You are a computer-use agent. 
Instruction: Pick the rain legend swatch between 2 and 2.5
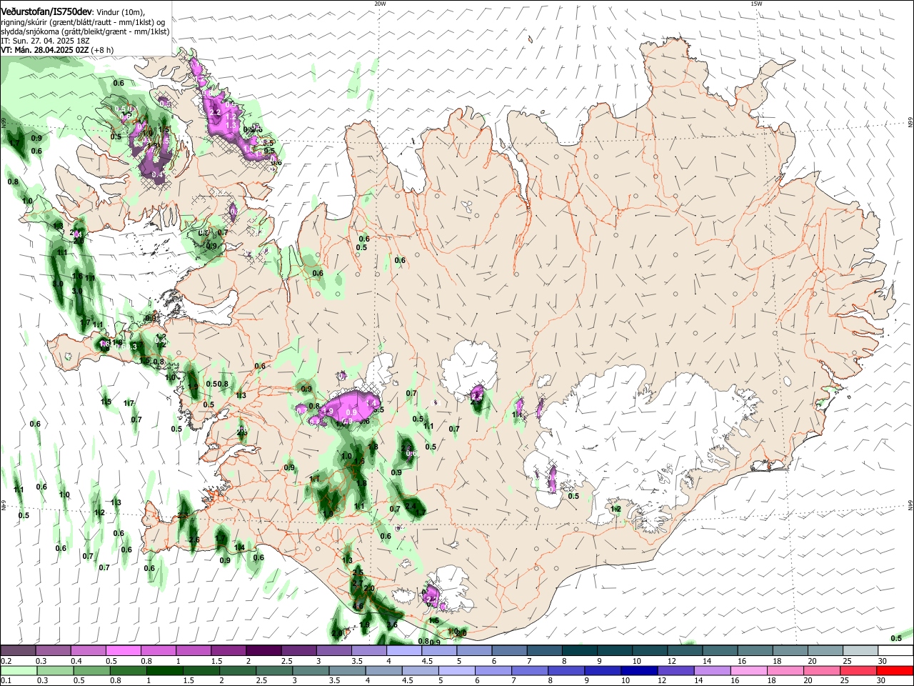pyautogui.click(x=237, y=670)
